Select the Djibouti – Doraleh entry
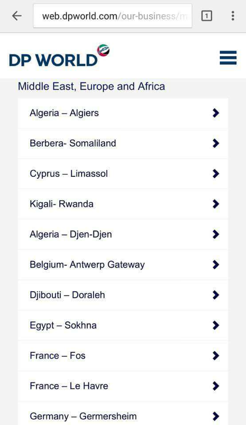This screenshot has width=246, height=425. tap(123, 295)
